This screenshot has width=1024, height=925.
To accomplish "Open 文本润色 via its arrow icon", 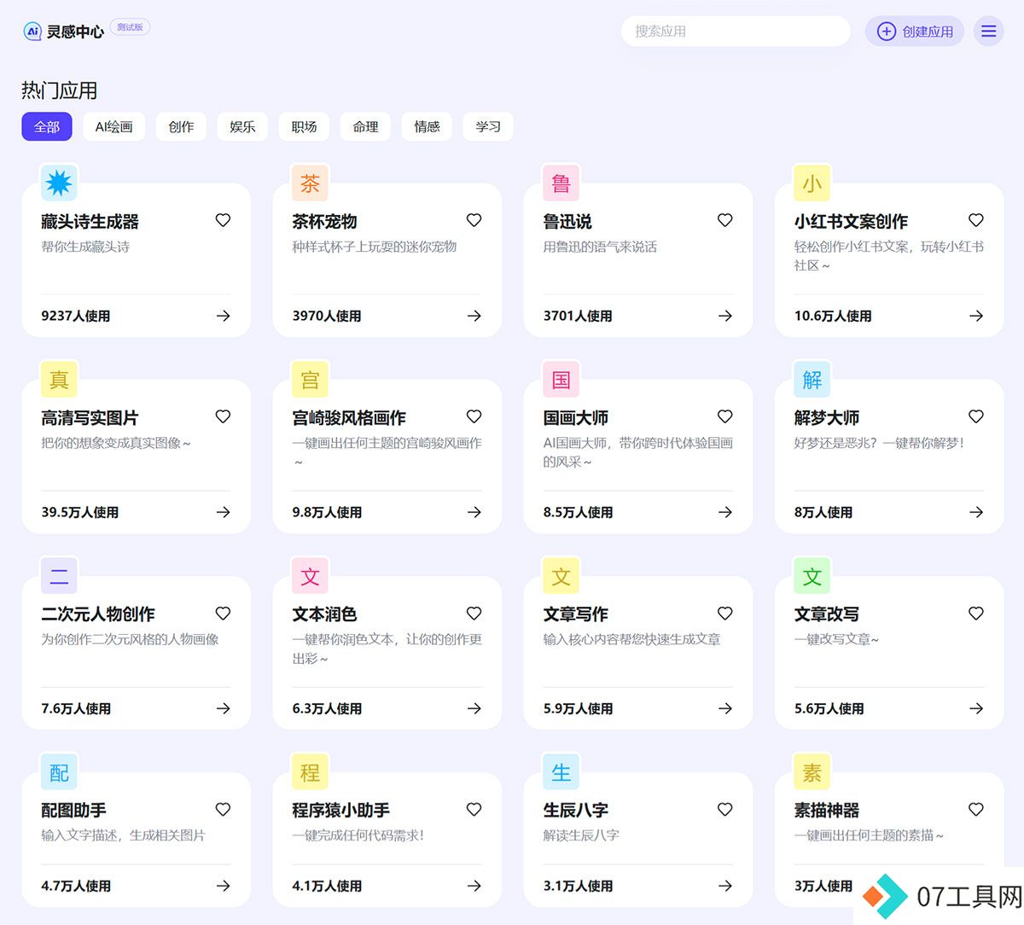I will pos(474,708).
